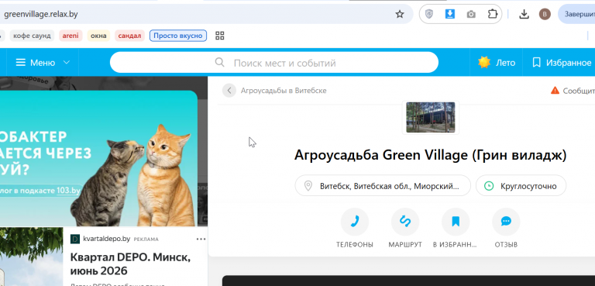The height and width of the screenshot is (286, 595).
Task: Open the кофе саунд bookmark
Action: [32, 36]
